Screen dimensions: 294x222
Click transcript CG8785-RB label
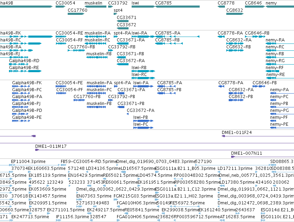167,40
